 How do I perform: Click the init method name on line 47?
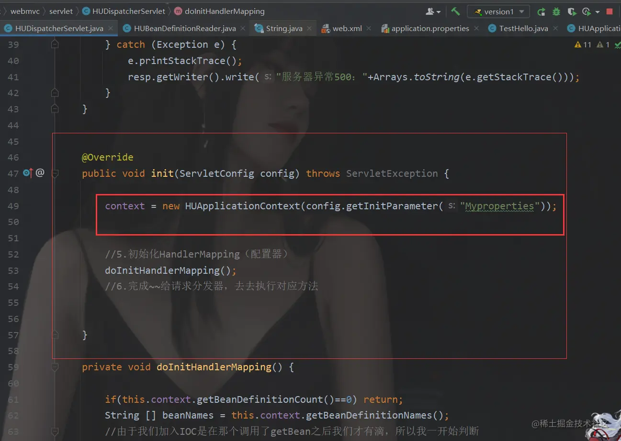pos(162,173)
